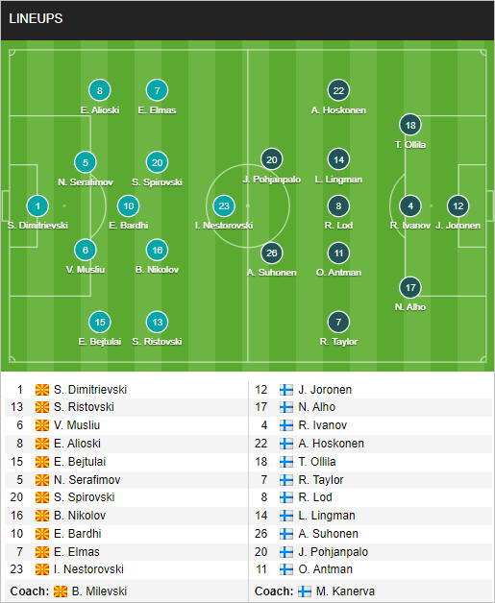The image size is (495, 603).
Task: Click the number 26 A. Suhonen circle
Action: [272, 253]
